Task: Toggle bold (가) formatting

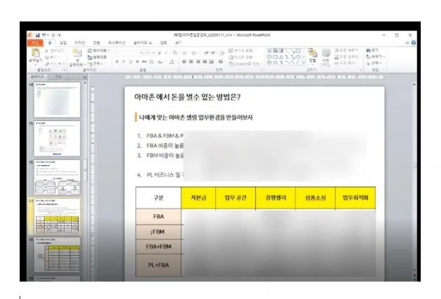Action: pos(117,62)
